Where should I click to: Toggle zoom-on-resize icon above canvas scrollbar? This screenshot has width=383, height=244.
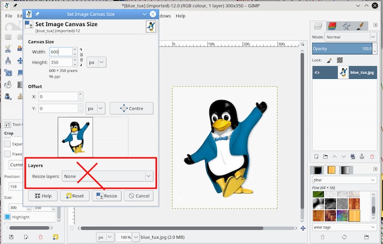pos(302,44)
